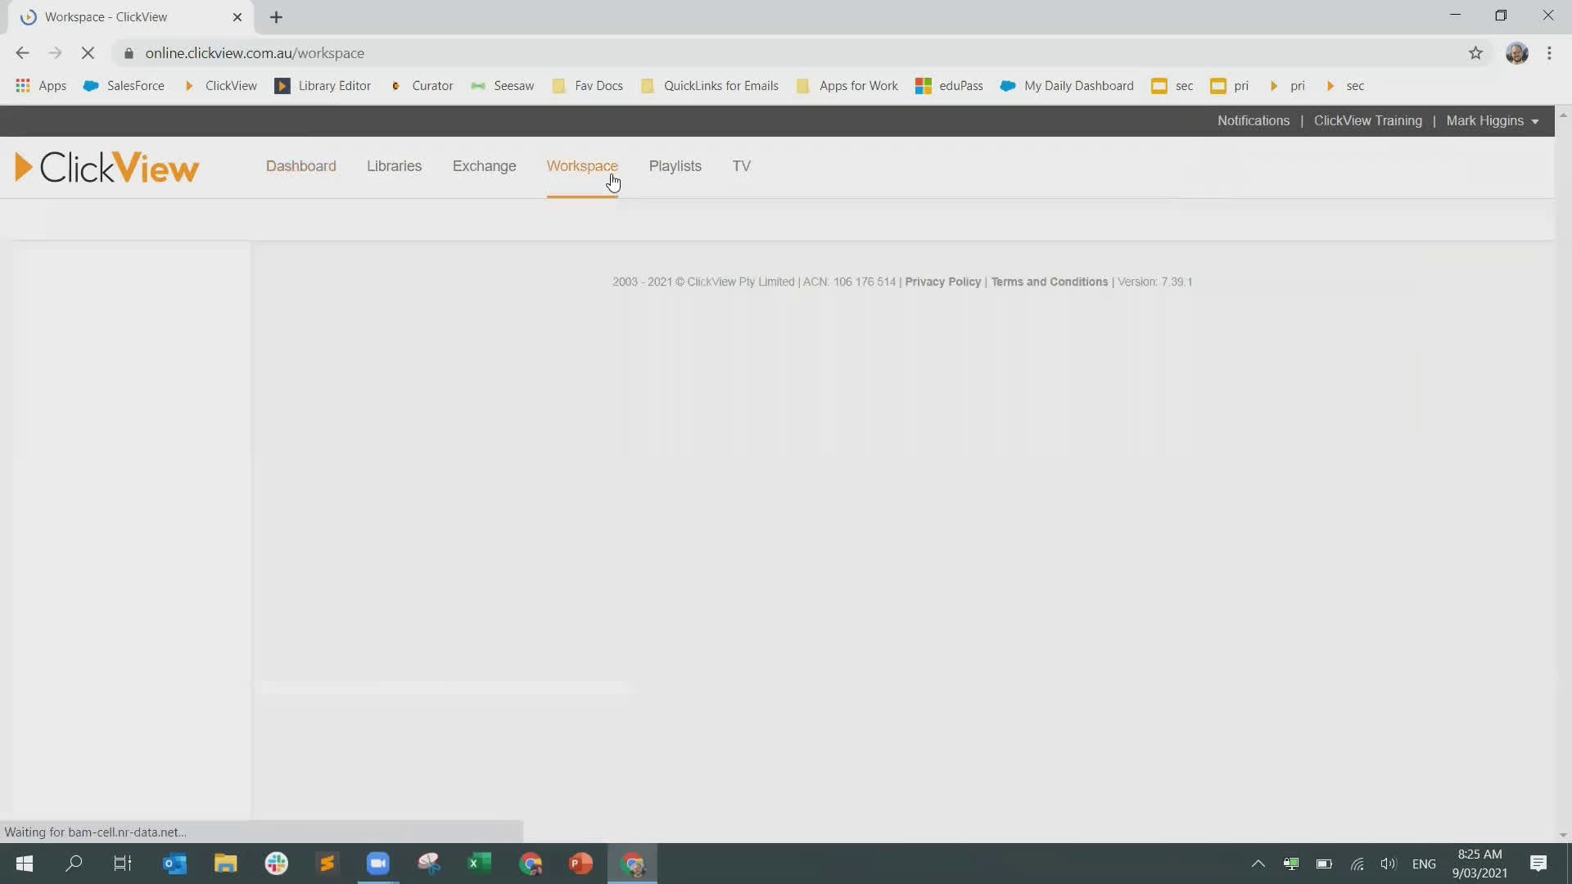
Task: Open the Windows Start menu
Action: coord(24,864)
